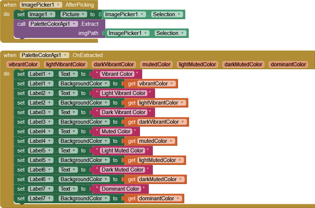Open Text property dropdown for Label2
315x208 pixels.
pos(68,93)
